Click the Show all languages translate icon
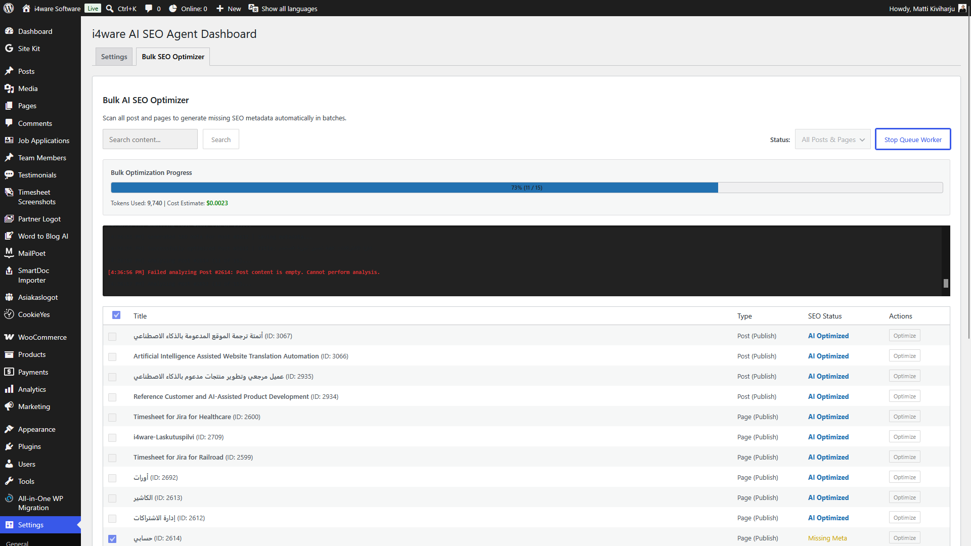Screen dimensions: 971x546 pyautogui.click(x=253, y=8)
